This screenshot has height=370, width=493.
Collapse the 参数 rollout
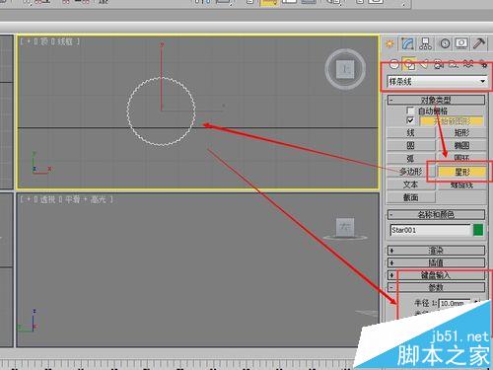pyautogui.click(x=436, y=287)
